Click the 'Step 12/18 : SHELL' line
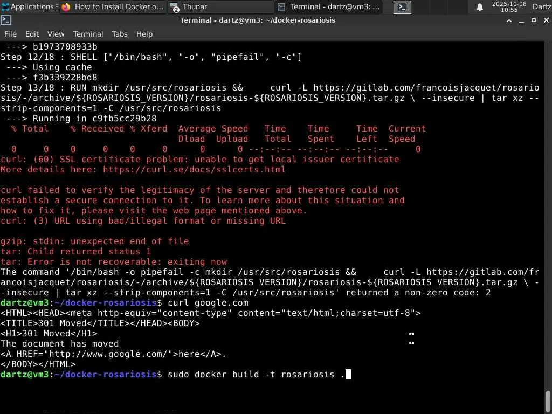Screen dimensions: 552x414 tap(151, 57)
